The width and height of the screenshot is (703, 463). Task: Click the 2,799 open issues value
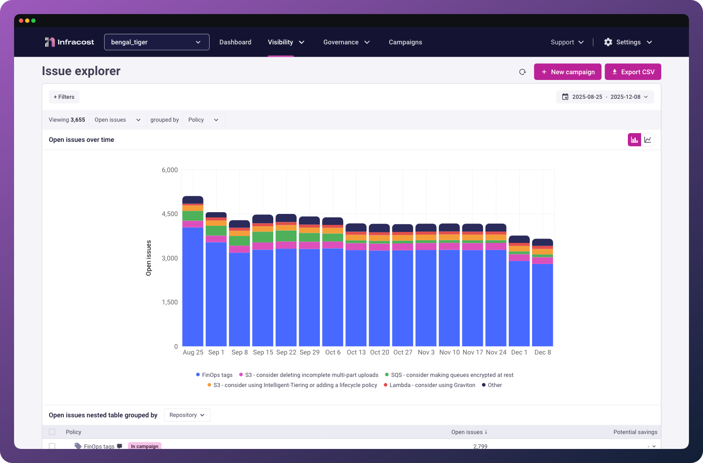click(x=480, y=446)
